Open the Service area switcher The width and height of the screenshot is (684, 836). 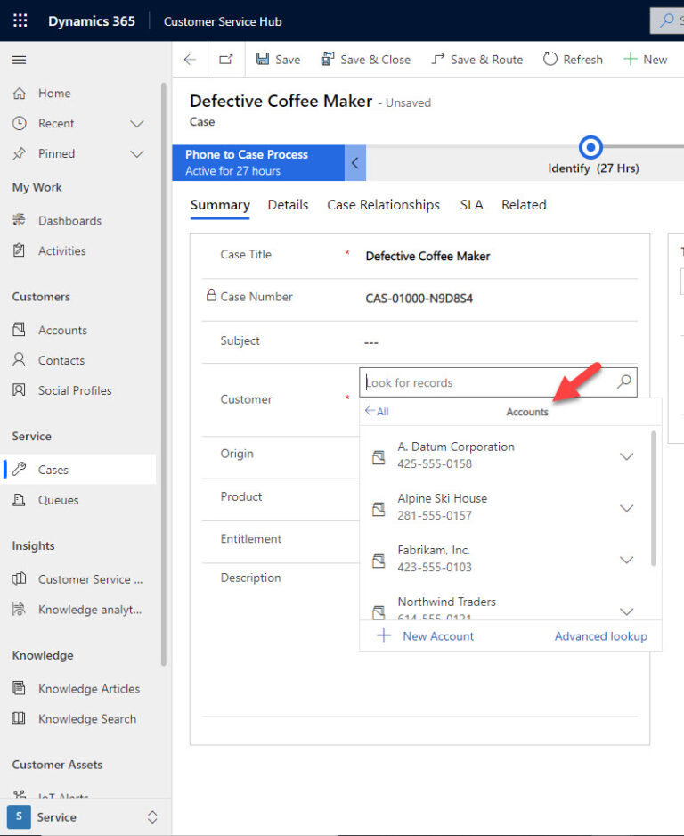coord(85,816)
